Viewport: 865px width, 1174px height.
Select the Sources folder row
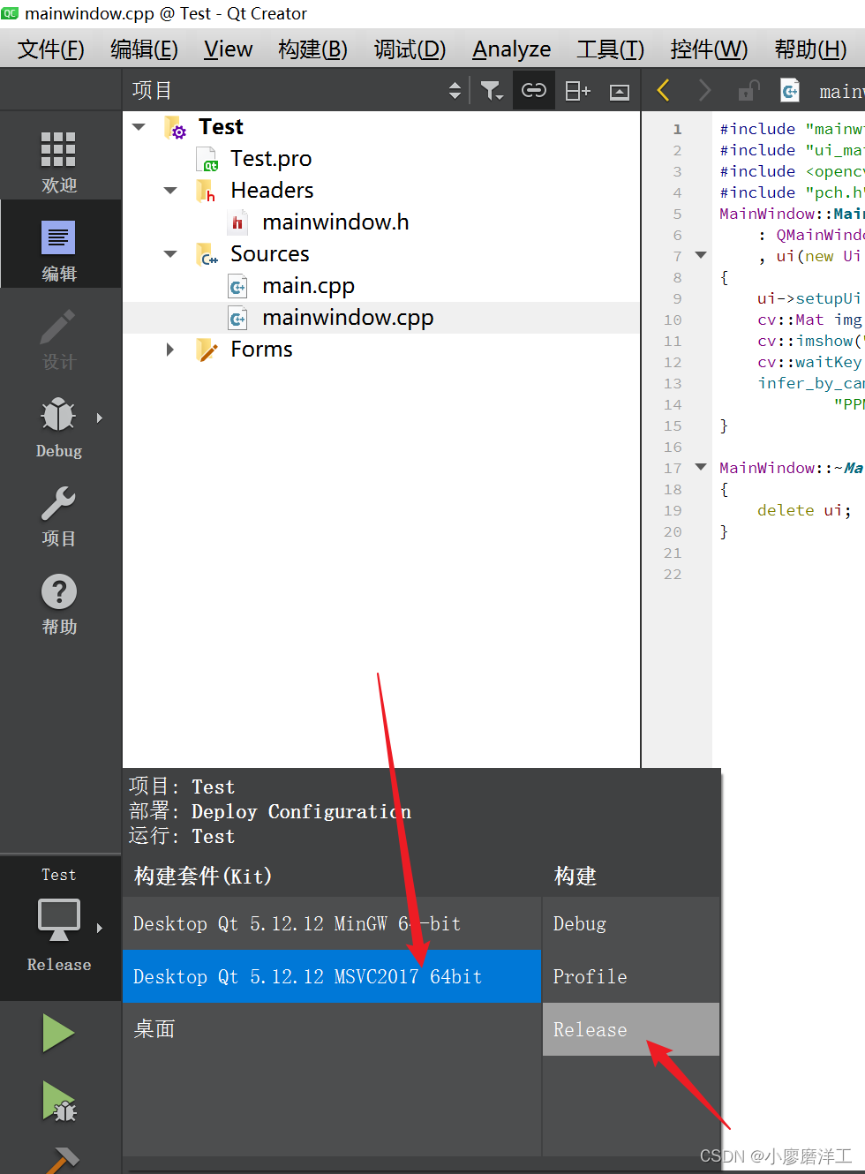[269, 254]
